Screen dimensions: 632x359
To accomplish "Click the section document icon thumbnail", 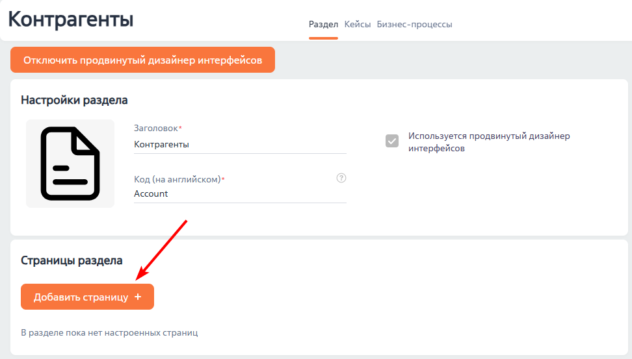I will 70,164.
